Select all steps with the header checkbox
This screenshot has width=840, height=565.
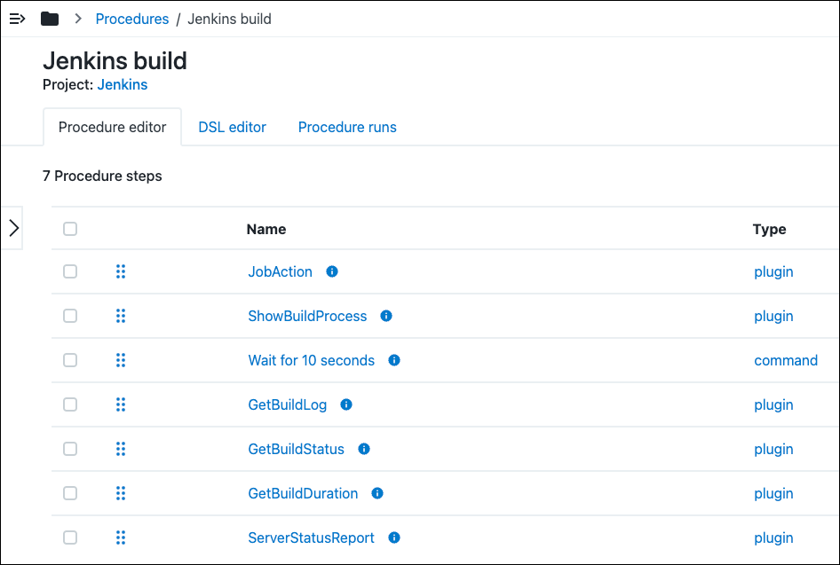[x=70, y=229]
